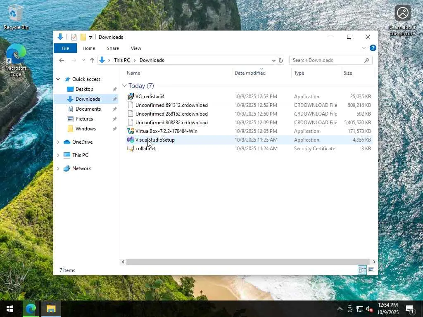Select the VirtualBox-7.2.2-170484-Win file icon

pos(131,131)
